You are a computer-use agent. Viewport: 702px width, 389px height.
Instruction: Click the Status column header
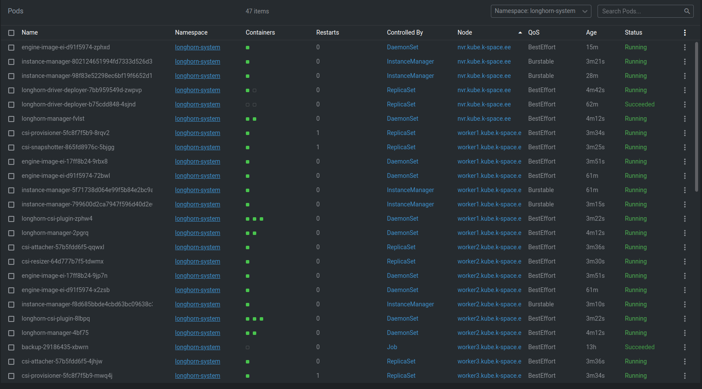[633, 33]
